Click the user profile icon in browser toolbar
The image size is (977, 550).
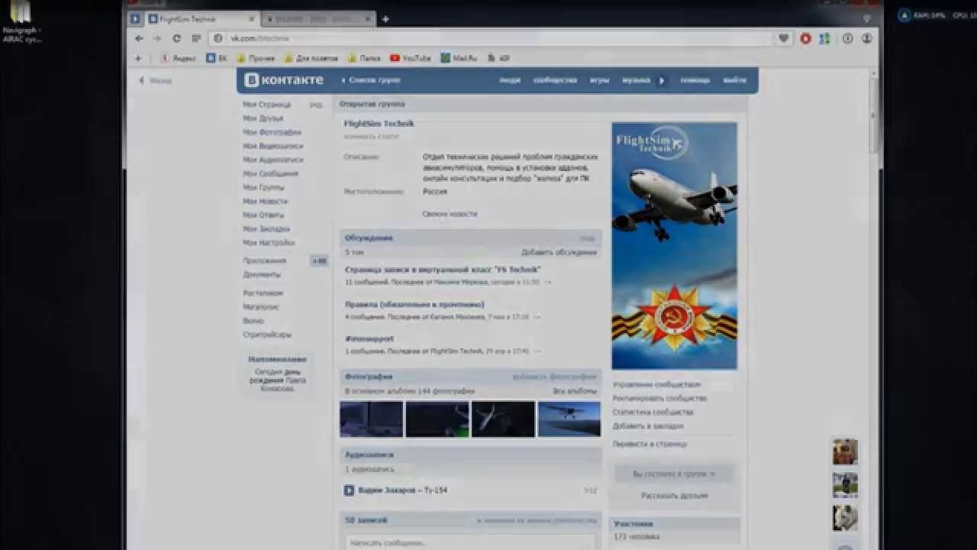click(866, 38)
